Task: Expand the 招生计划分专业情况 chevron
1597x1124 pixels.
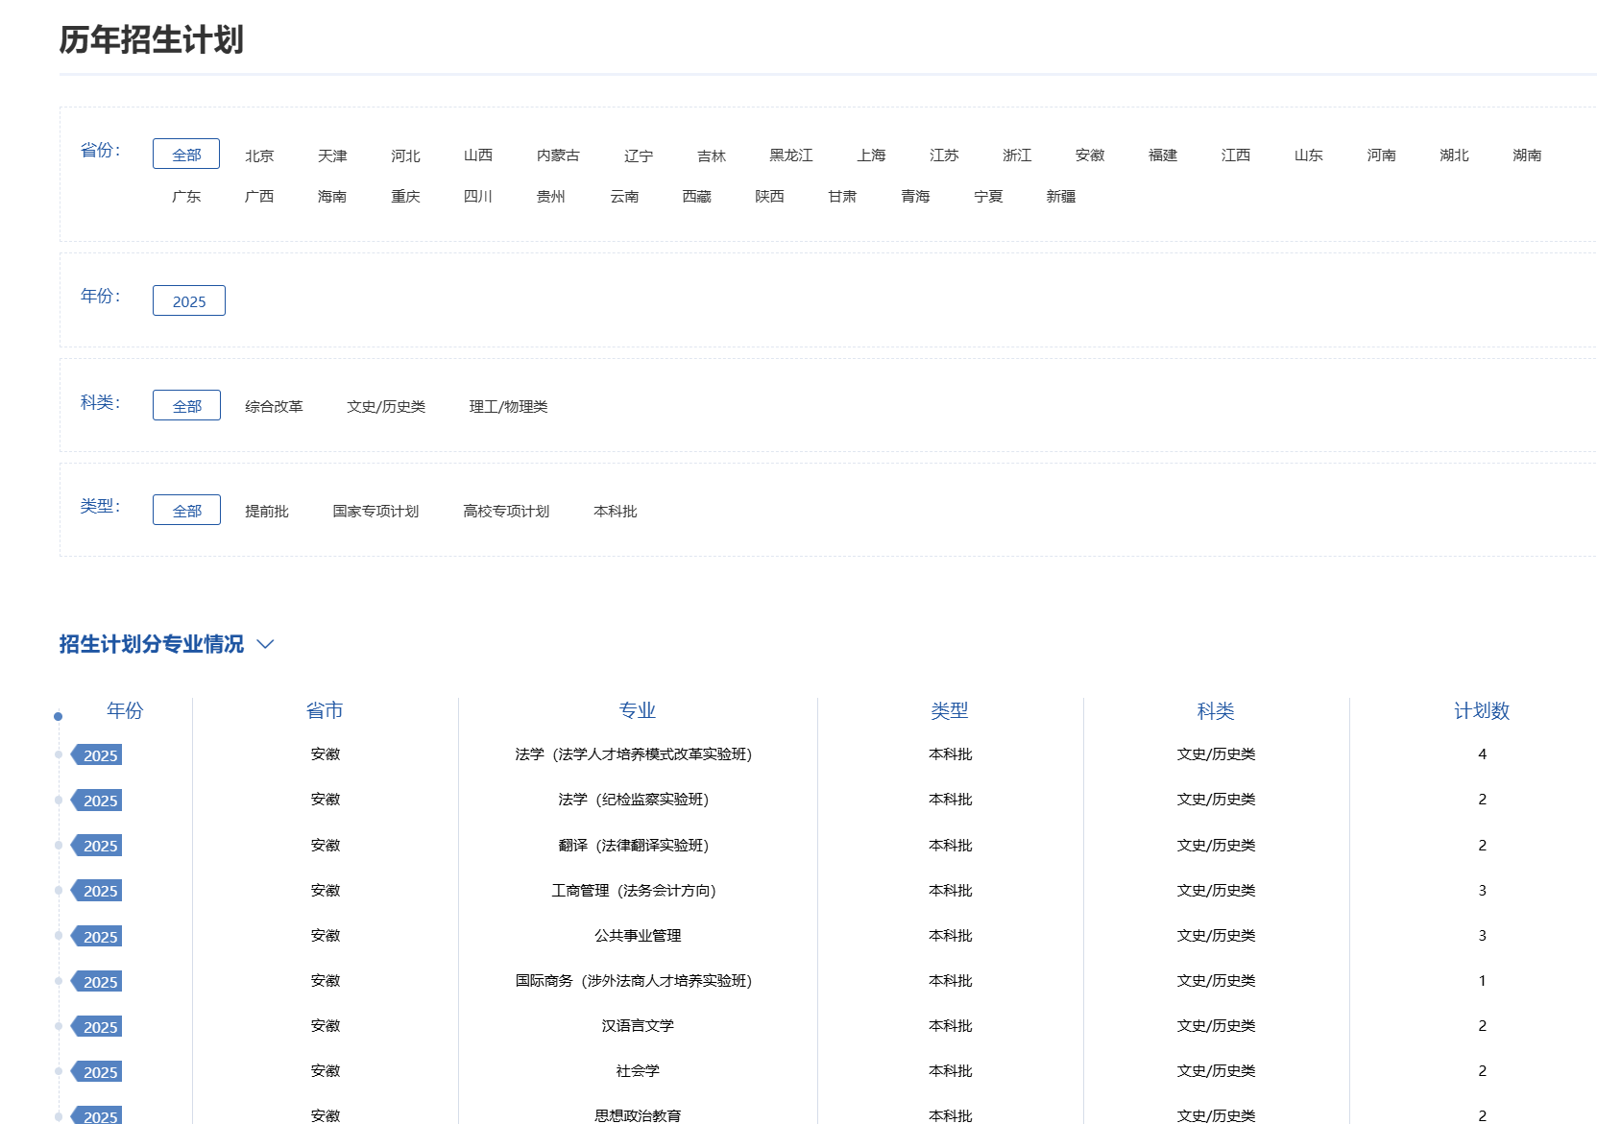Action: (x=266, y=644)
